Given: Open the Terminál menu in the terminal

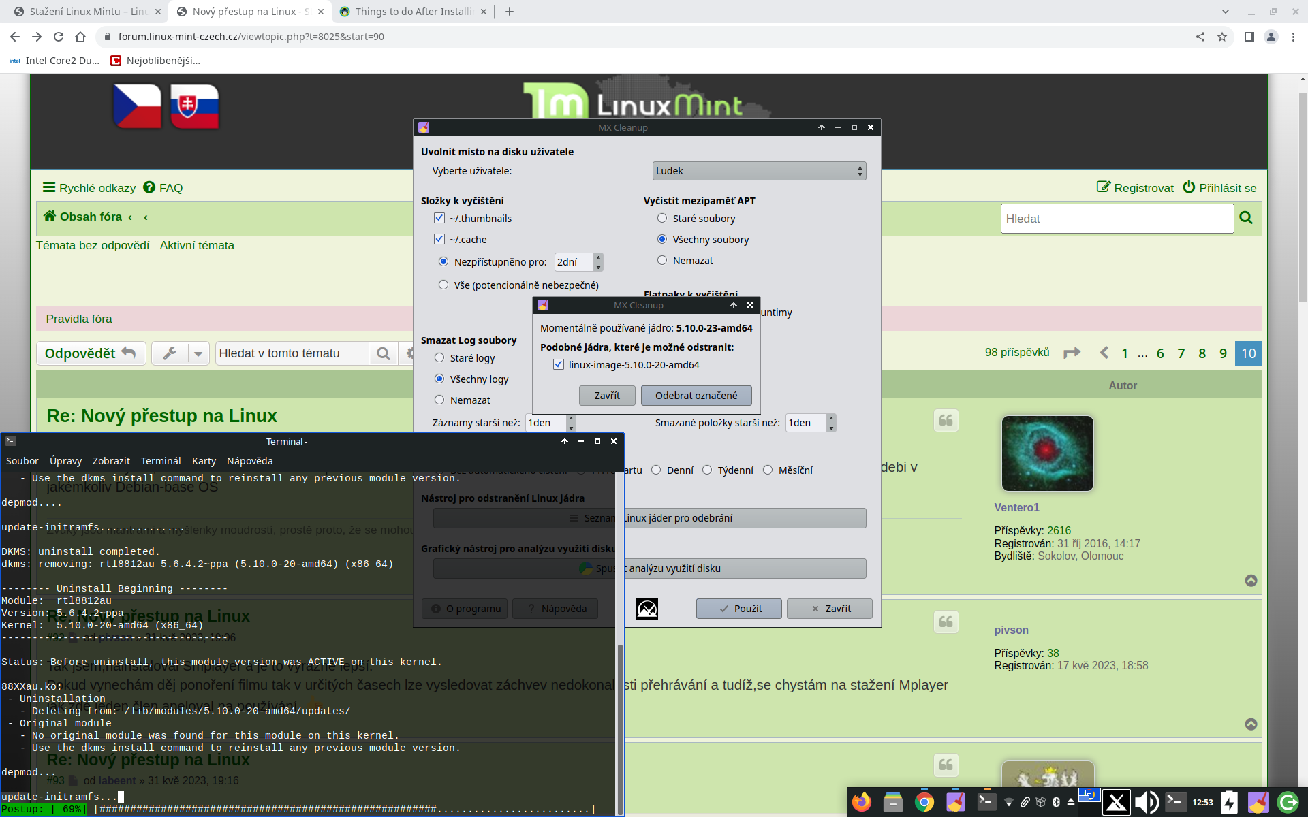Looking at the screenshot, I should (x=161, y=461).
